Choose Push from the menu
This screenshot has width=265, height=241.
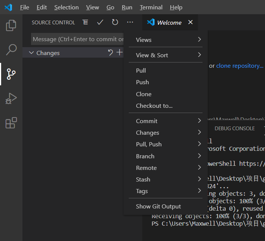(165, 82)
